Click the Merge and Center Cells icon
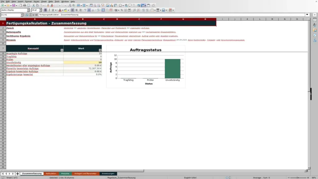 point(103,10)
